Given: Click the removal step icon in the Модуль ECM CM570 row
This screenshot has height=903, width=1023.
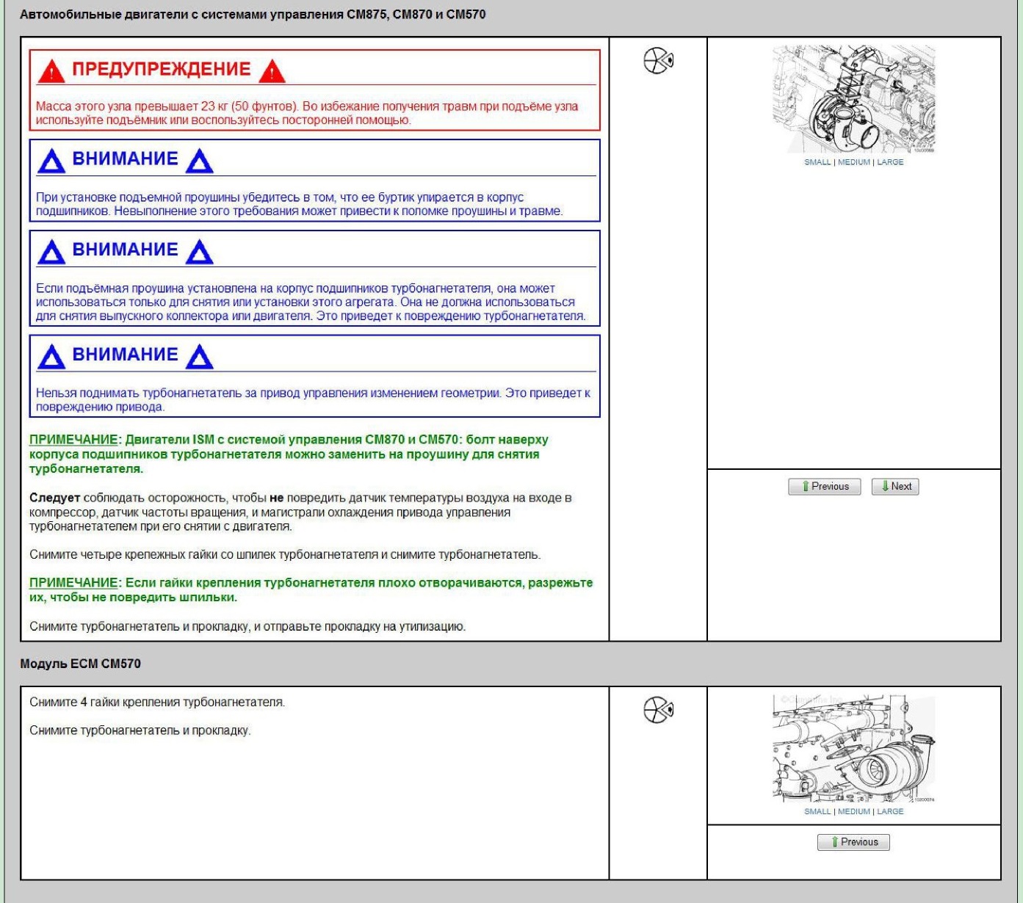Looking at the screenshot, I should 659,710.
